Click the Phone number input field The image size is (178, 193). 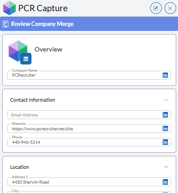point(89,142)
